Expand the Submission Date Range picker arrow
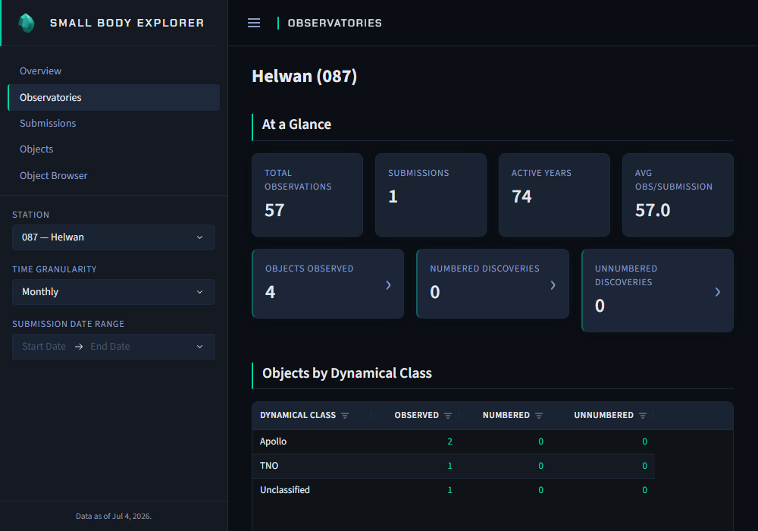This screenshot has width=758, height=531. coord(199,347)
